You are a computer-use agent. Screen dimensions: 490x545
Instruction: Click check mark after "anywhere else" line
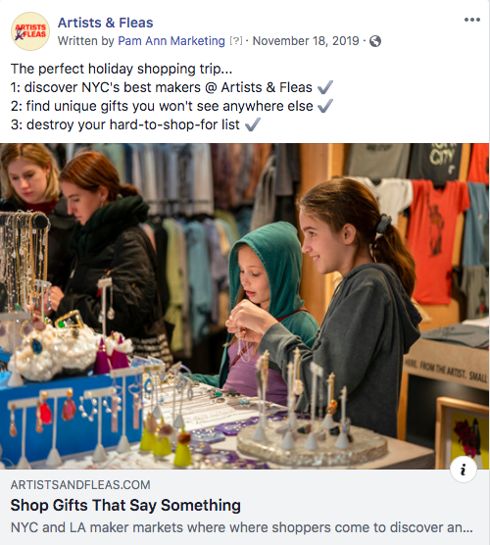(x=325, y=106)
